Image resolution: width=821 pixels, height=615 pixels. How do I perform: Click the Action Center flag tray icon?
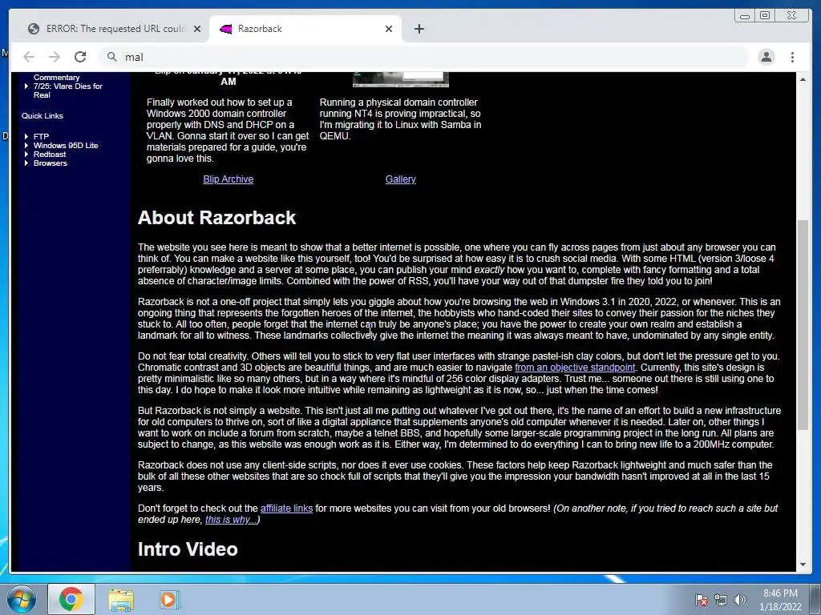click(x=702, y=600)
